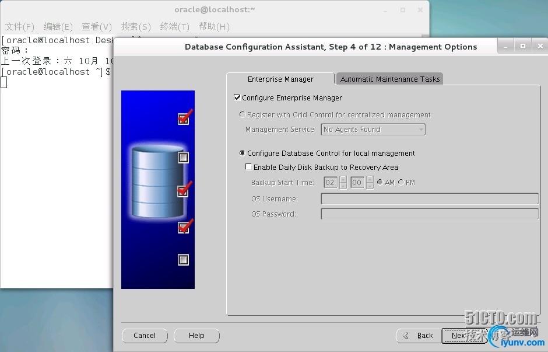Click the Management Service dropdown arrow
The image size is (548, 352).
420,130
